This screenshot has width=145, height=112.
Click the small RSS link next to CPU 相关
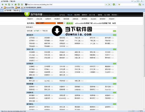[x=37, y=55]
